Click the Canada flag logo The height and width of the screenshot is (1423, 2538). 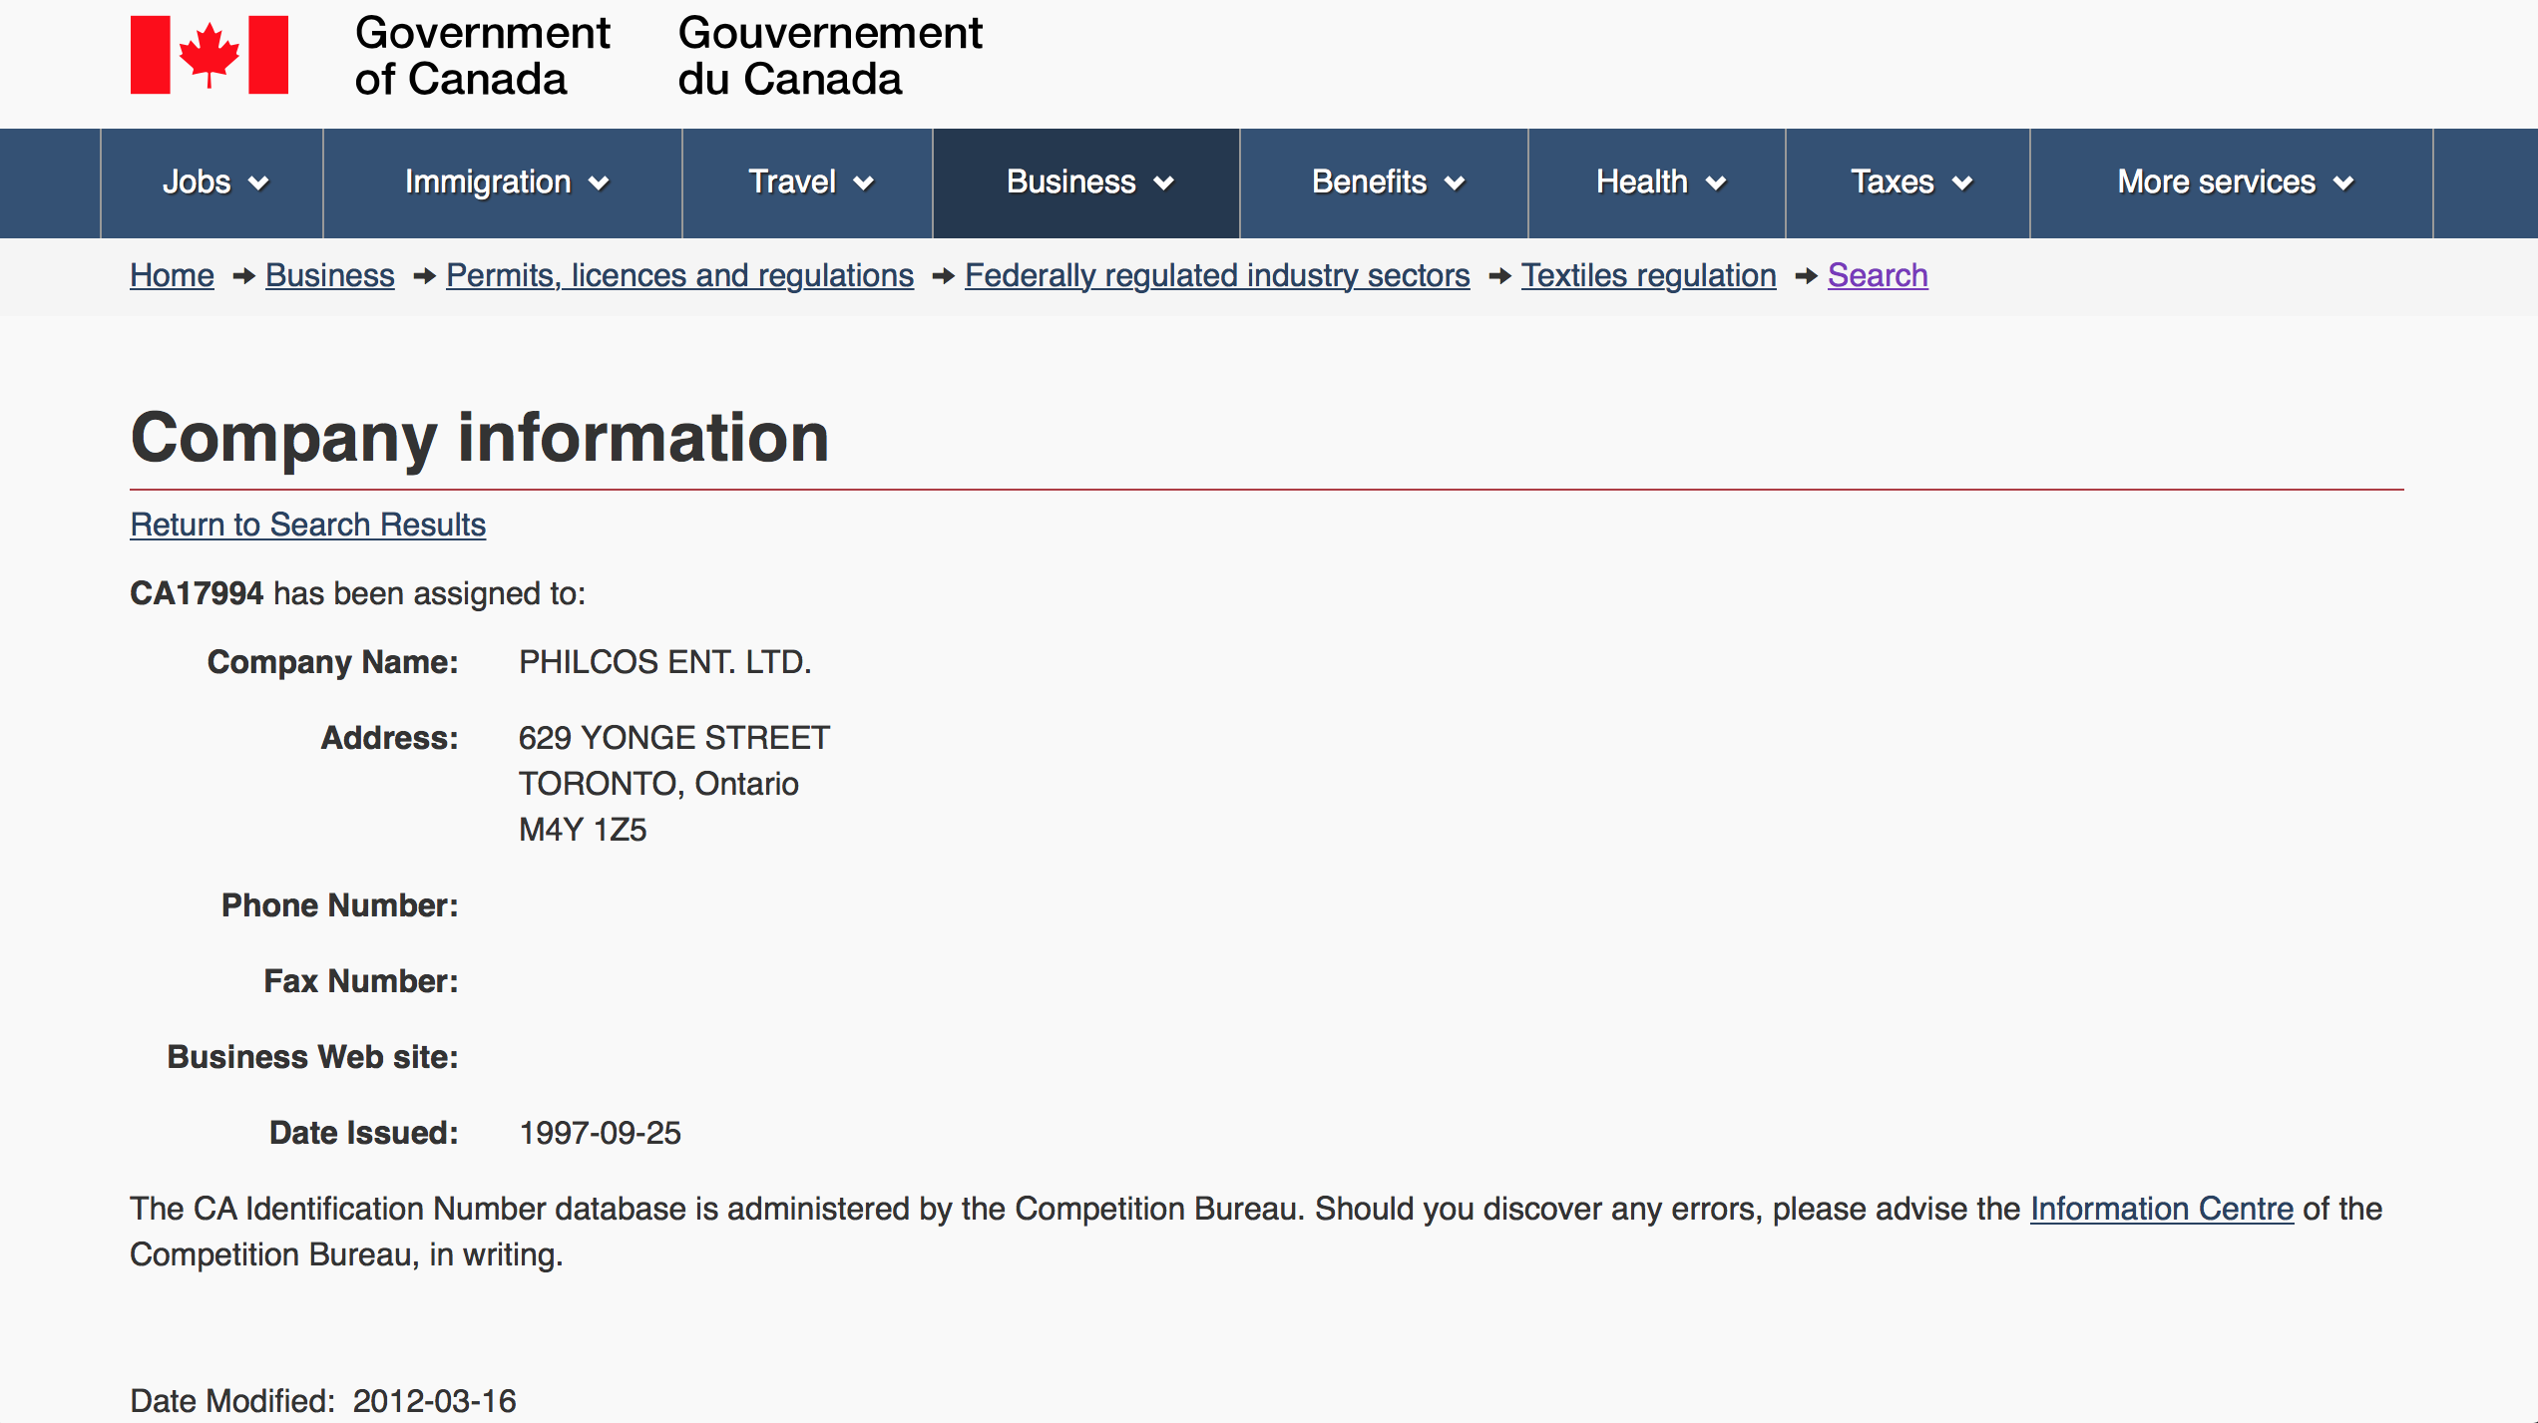coord(210,55)
